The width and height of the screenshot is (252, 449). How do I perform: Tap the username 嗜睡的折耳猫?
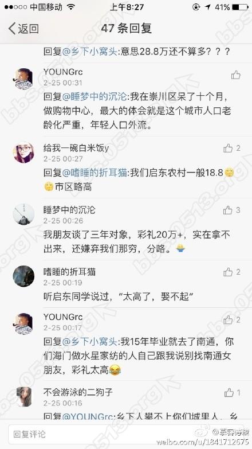[69, 272]
